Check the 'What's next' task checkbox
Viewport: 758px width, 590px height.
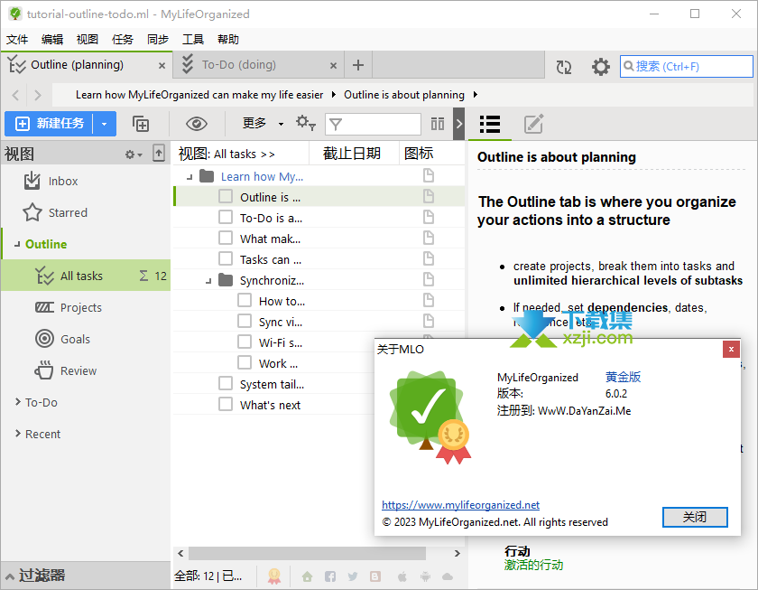(226, 404)
